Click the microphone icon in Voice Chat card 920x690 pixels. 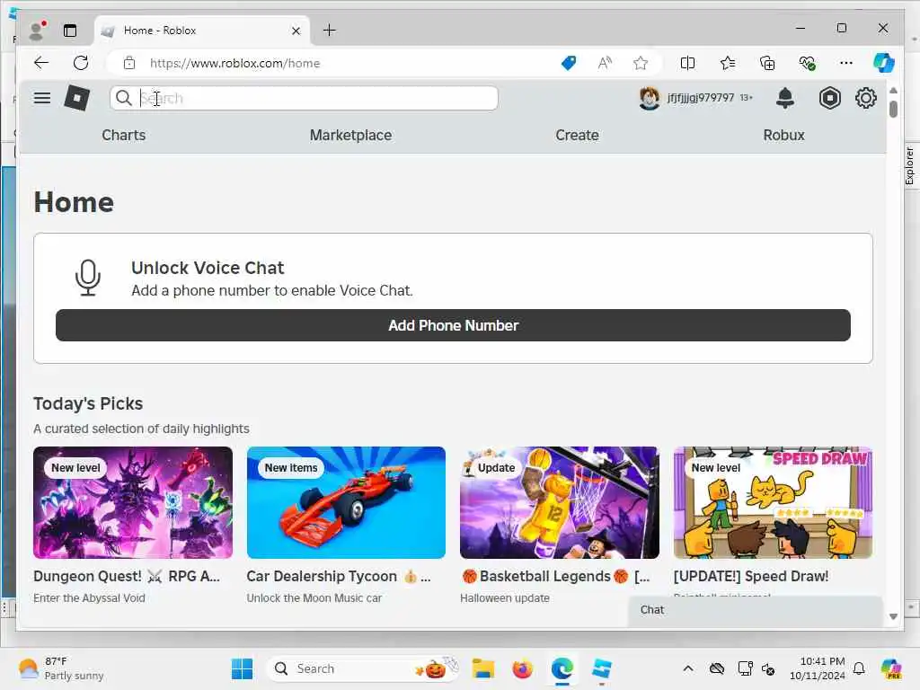point(88,278)
